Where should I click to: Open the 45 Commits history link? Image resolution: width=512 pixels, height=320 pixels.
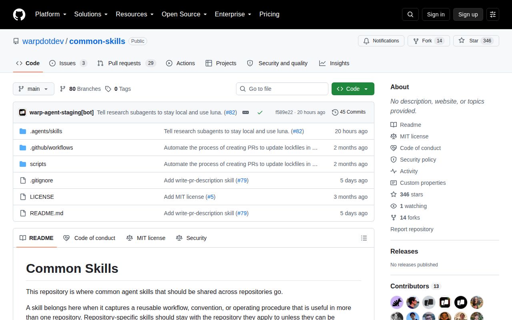(x=349, y=112)
